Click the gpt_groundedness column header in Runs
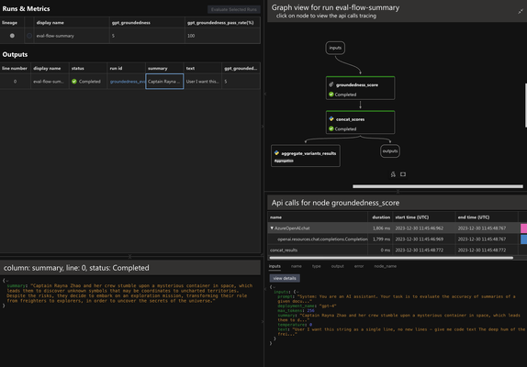The image size is (527, 367). tap(147, 23)
